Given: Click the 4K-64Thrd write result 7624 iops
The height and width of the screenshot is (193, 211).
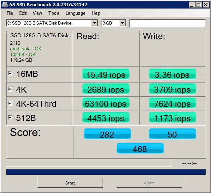Looking at the screenshot, I should (x=173, y=103).
